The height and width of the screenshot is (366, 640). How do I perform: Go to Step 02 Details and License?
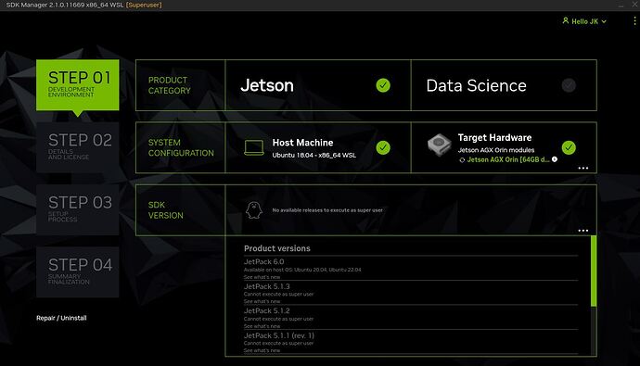coord(78,147)
